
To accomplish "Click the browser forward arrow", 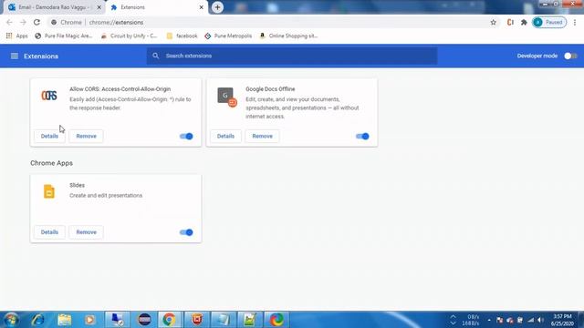I will tap(23, 22).
